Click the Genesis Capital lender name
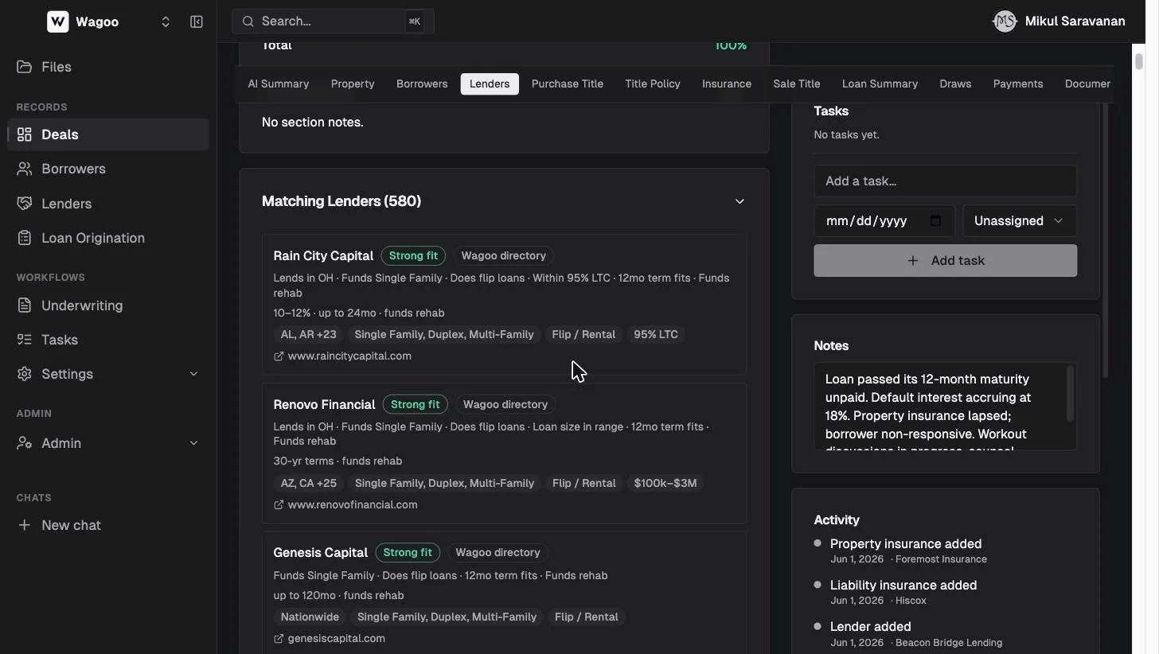Screen dimensions: 1159x654 pos(320,553)
